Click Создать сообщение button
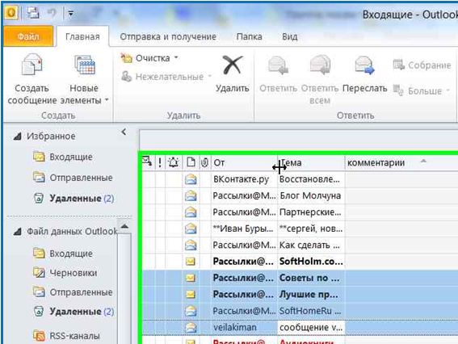458x344 pixels. 32,79
